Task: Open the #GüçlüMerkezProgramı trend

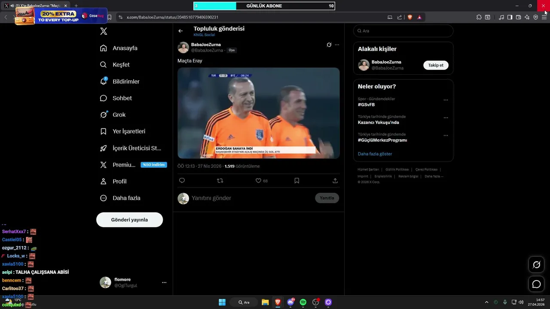Action: pos(382,140)
